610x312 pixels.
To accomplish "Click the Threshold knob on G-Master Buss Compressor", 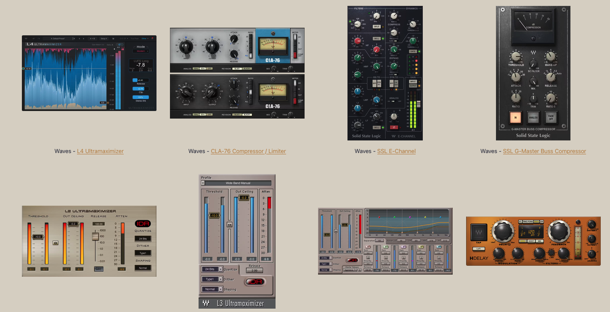I will tap(515, 56).
